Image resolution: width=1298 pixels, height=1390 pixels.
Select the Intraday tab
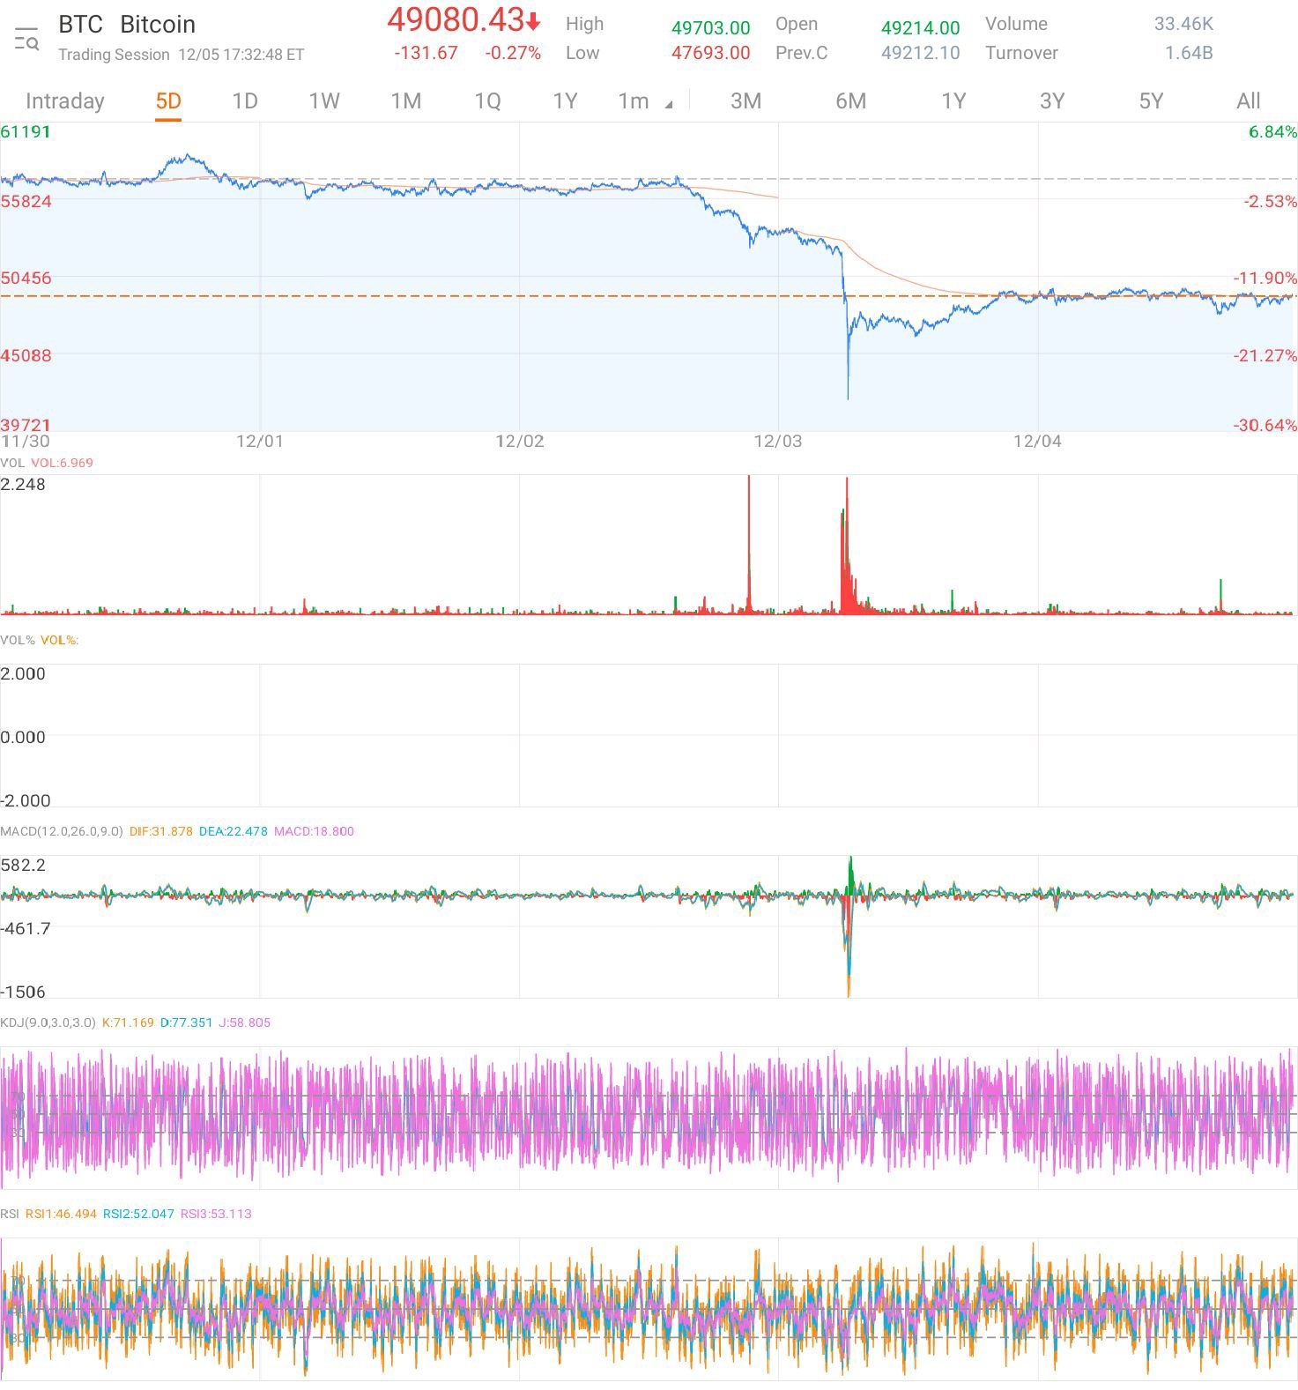[65, 101]
